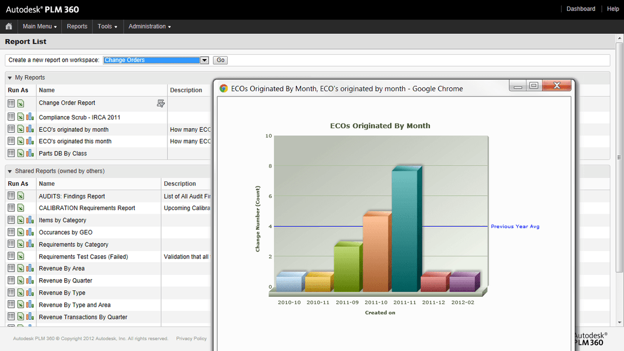
Task: Open the Tools menu
Action: [107, 27]
